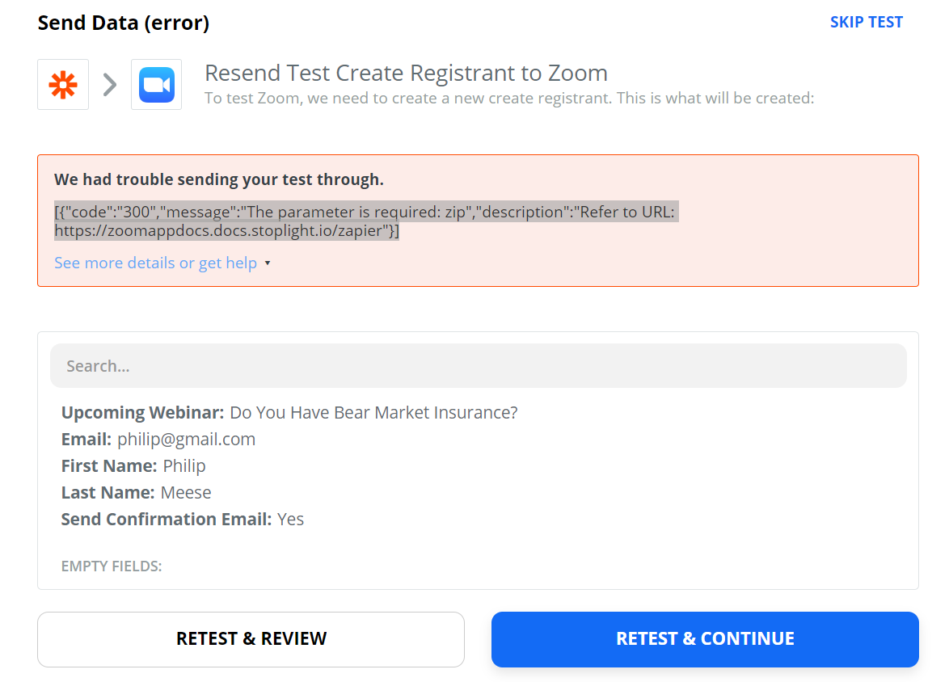The height and width of the screenshot is (682, 949).
Task: Select the Email philip@gmail.com row
Action: tap(158, 440)
